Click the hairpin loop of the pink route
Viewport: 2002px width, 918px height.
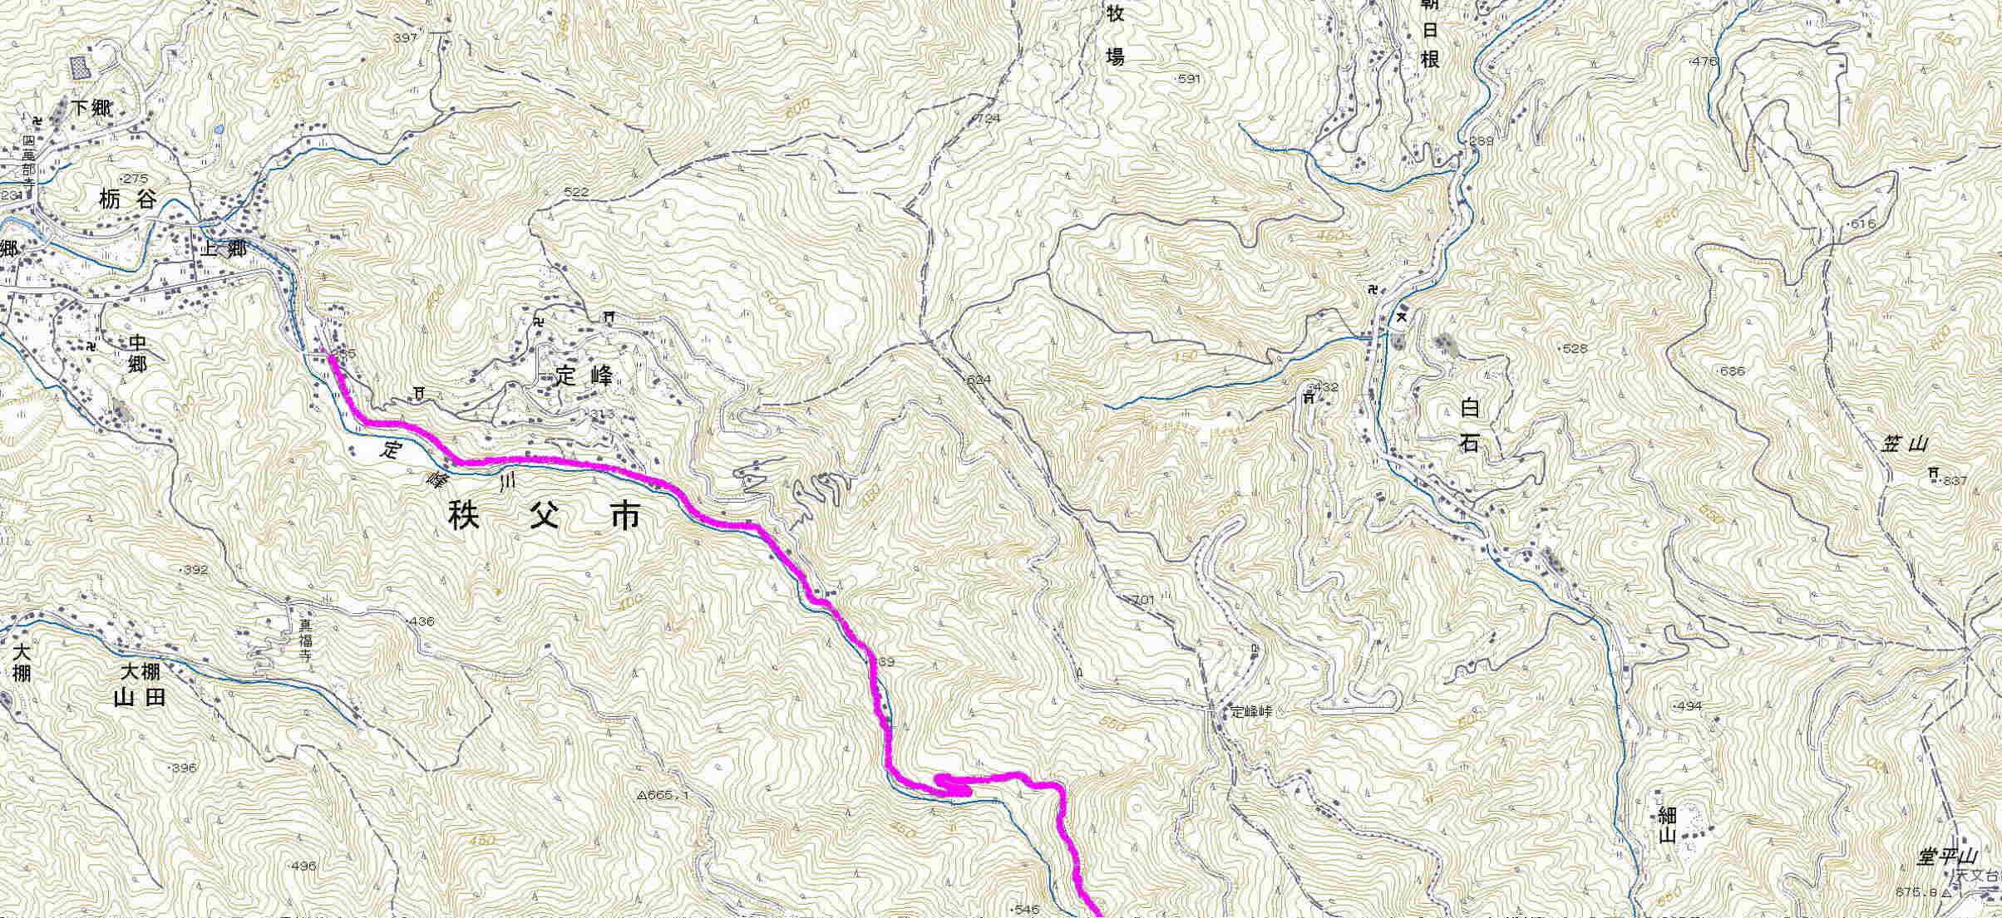[x=952, y=785]
